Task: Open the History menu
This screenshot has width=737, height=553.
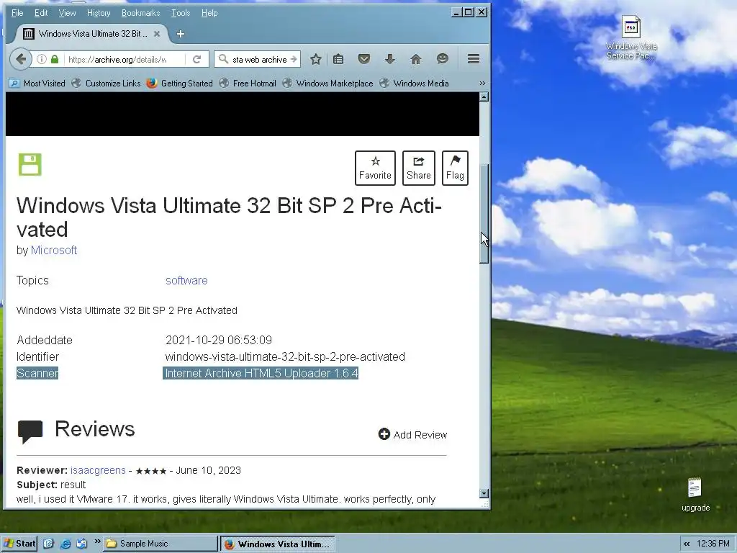Action: [99, 13]
